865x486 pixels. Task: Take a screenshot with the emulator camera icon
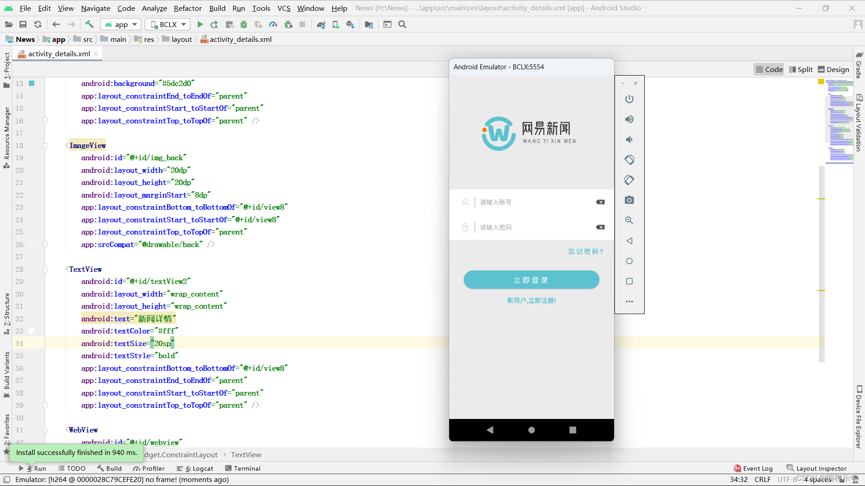click(629, 200)
